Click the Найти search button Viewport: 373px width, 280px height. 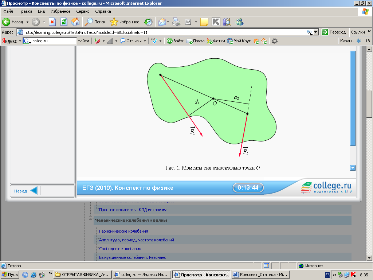coord(83,41)
